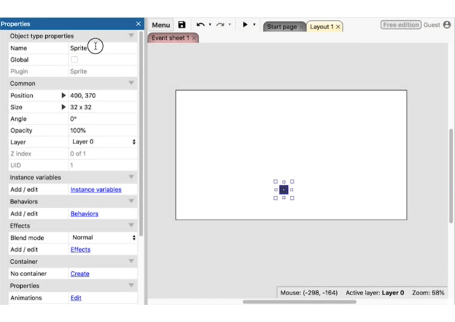Collapse the Object type properties section
This screenshot has height=322, width=455.
click(x=131, y=36)
